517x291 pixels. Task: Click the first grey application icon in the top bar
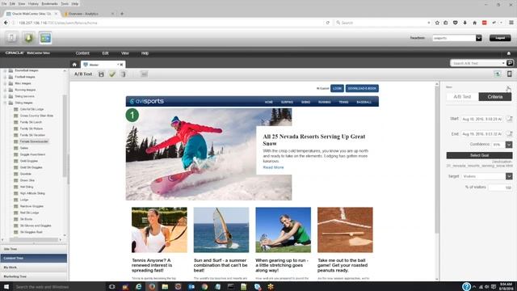[x=11, y=38]
